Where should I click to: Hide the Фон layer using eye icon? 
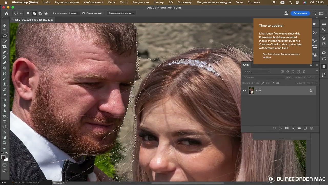(245, 90)
